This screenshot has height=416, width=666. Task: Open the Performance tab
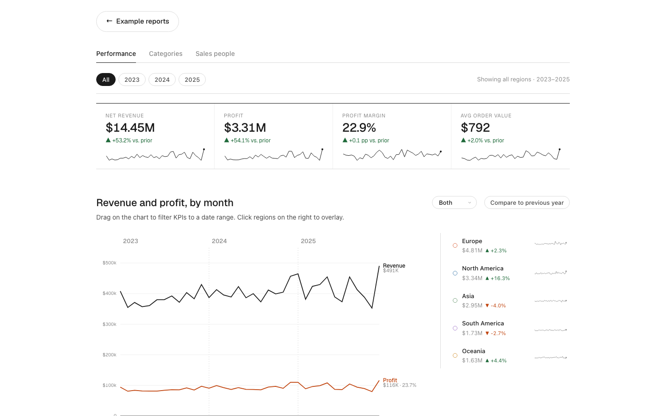(x=116, y=54)
